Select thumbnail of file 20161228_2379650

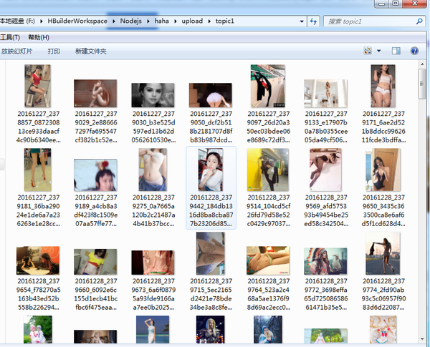point(383,170)
